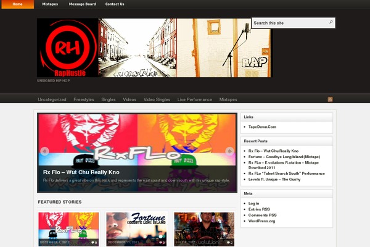Open the E.volutions featured story thumbnail

[204, 229]
